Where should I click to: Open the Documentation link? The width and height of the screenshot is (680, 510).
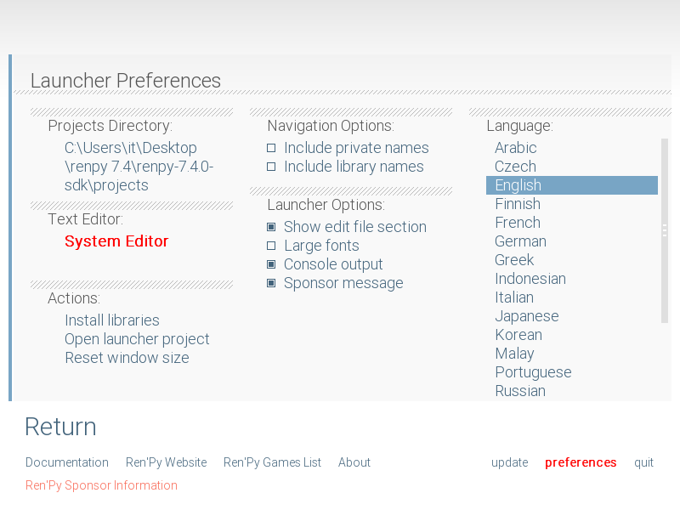pyautogui.click(x=67, y=462)
